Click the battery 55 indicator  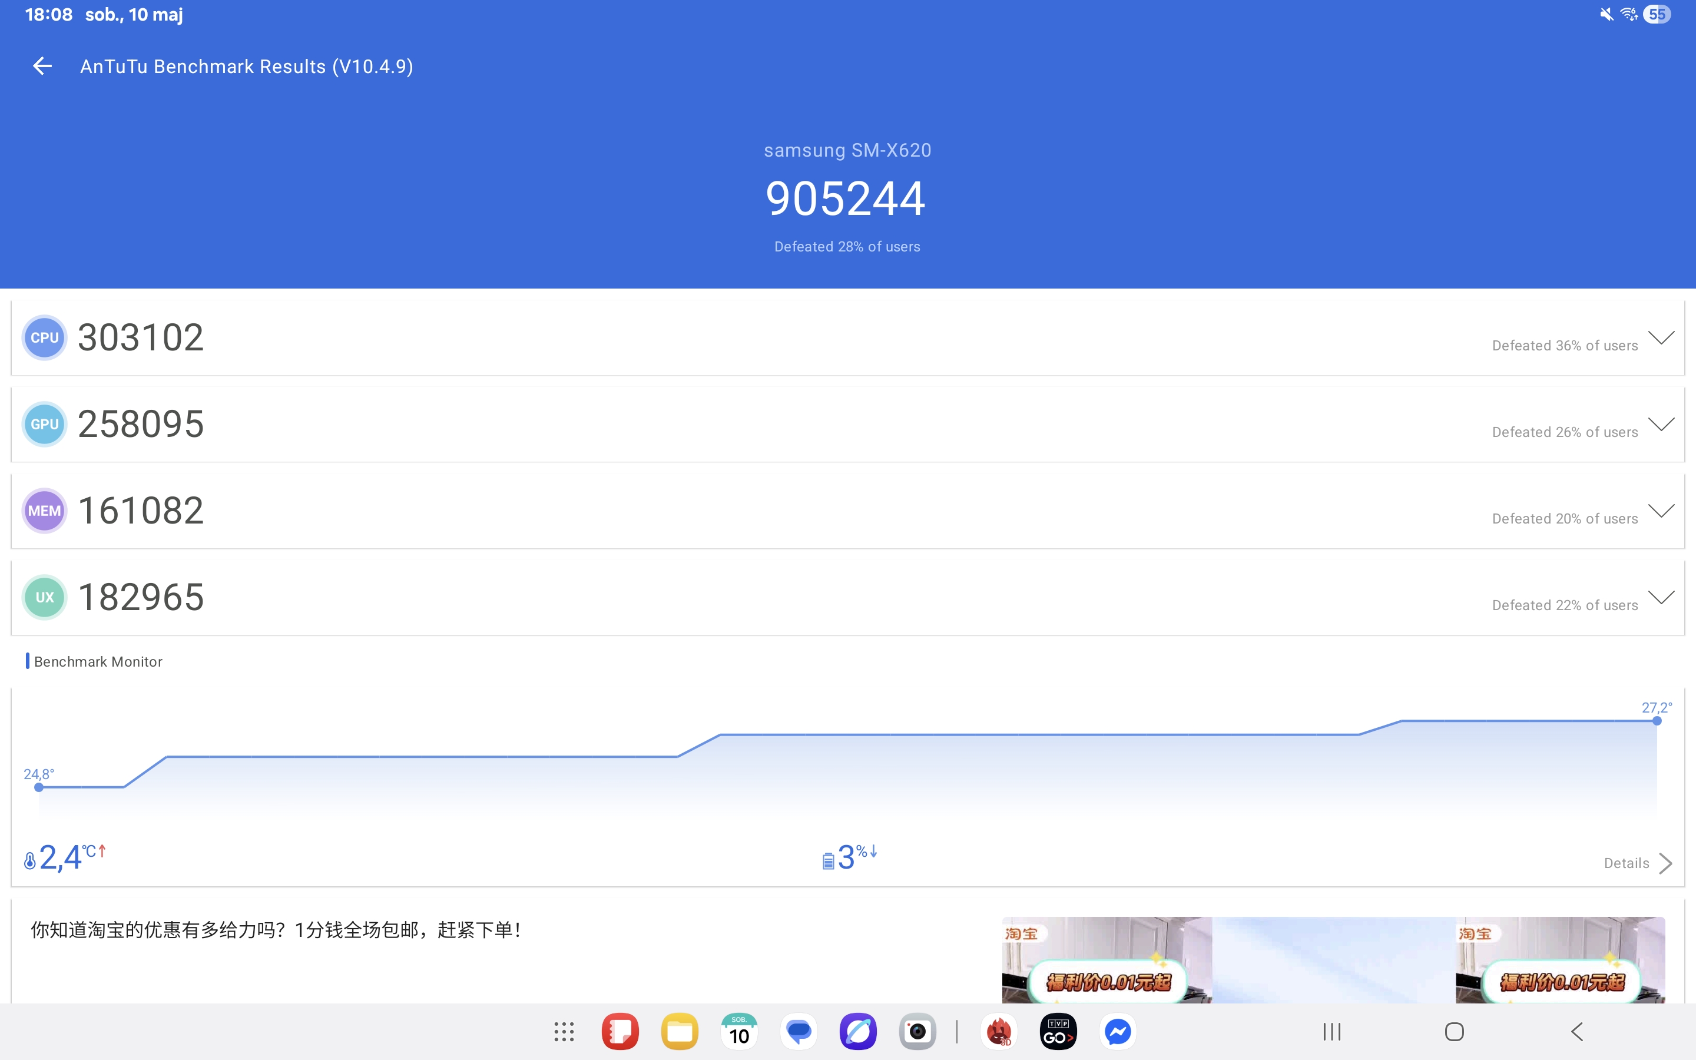(x=1657, y=14)
